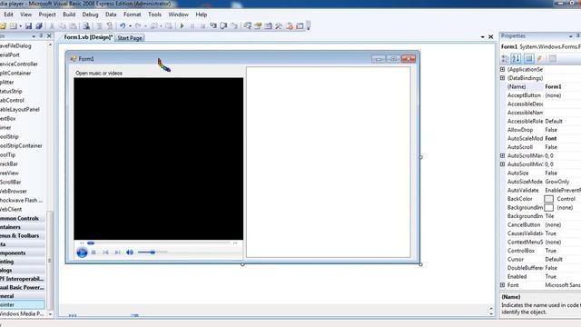Click the Find in Files toolbar icon
Image resolution: width=581 pixels, height=327 pixels.
86,26
